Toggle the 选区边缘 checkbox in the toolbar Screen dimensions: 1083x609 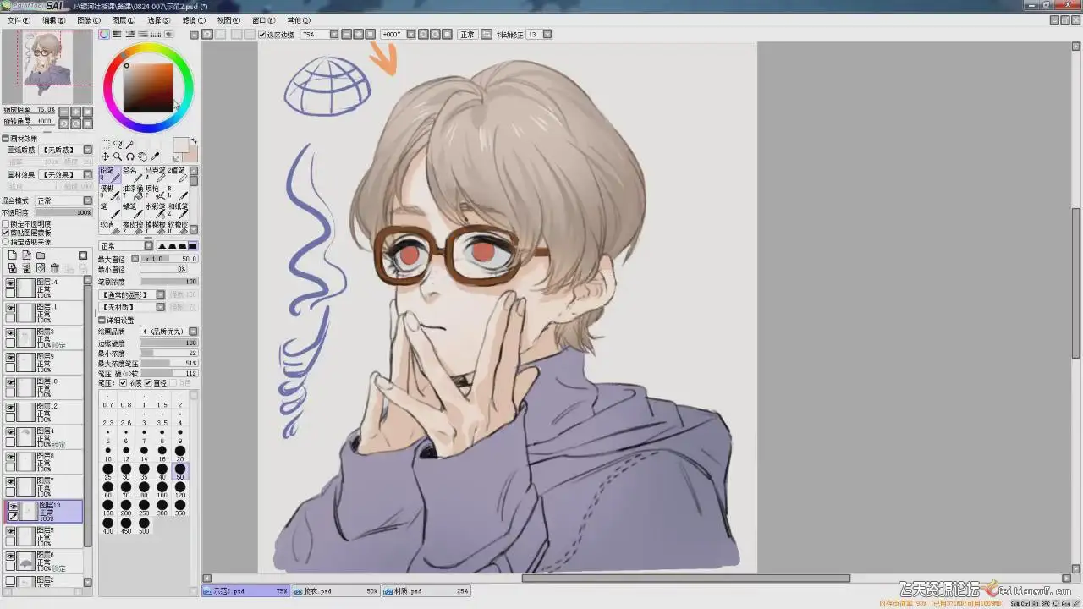[x=262, y=35]
